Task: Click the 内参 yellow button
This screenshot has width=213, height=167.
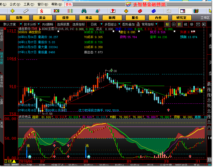Action: tap(158, 18)
